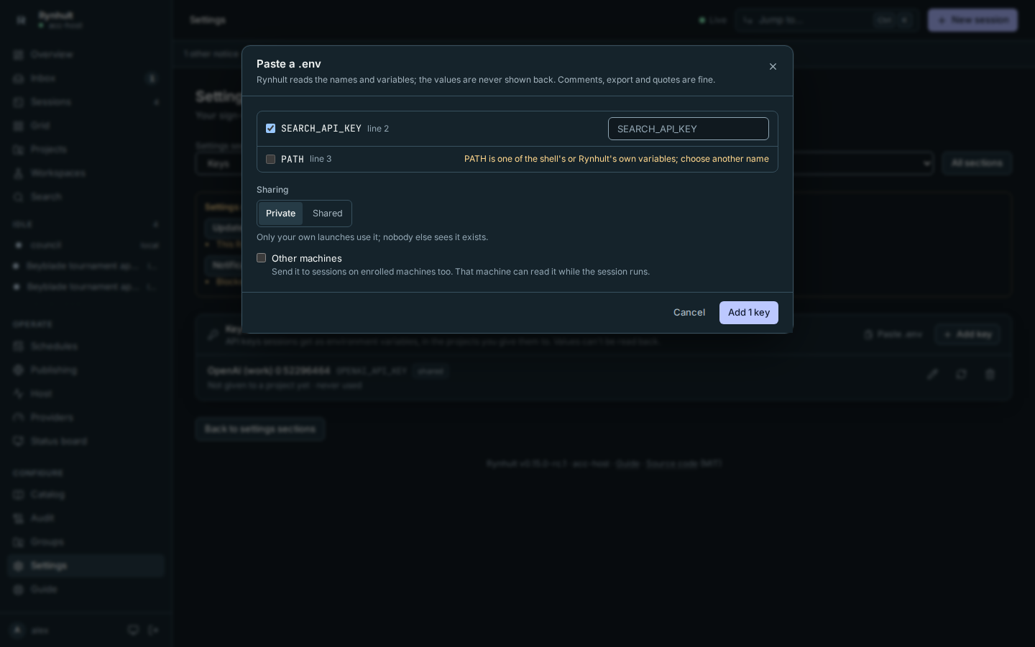Open Inbox in the background sidebar
Viewport: 1035px width, 647px height.
[x=86, y=78]
